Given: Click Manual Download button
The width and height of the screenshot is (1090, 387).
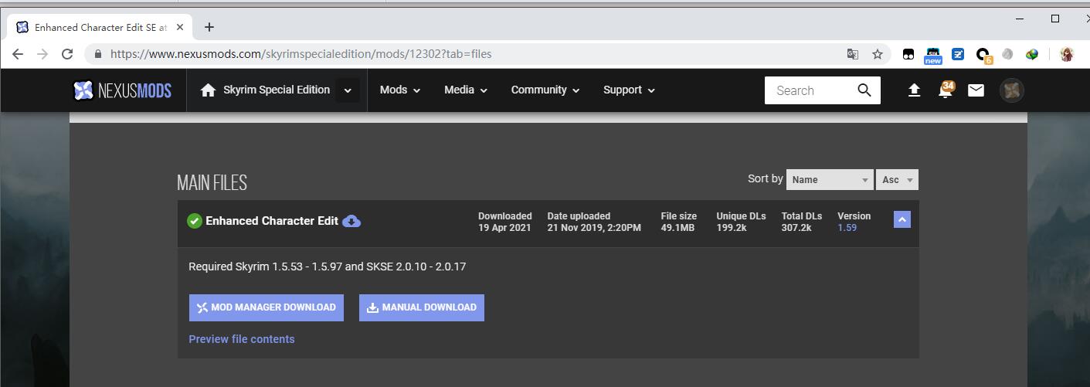Looking at the screenshot, I should click(x=422, y=307).
